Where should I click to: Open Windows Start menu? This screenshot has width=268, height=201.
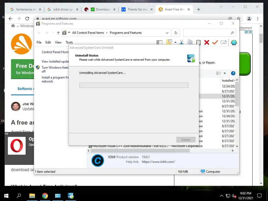point(6,196)
